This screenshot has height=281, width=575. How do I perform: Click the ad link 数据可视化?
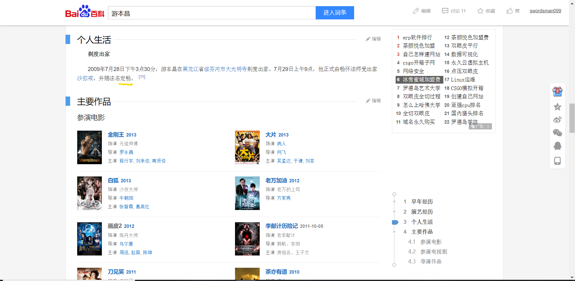pyautogui.click(x=464, y=54)
